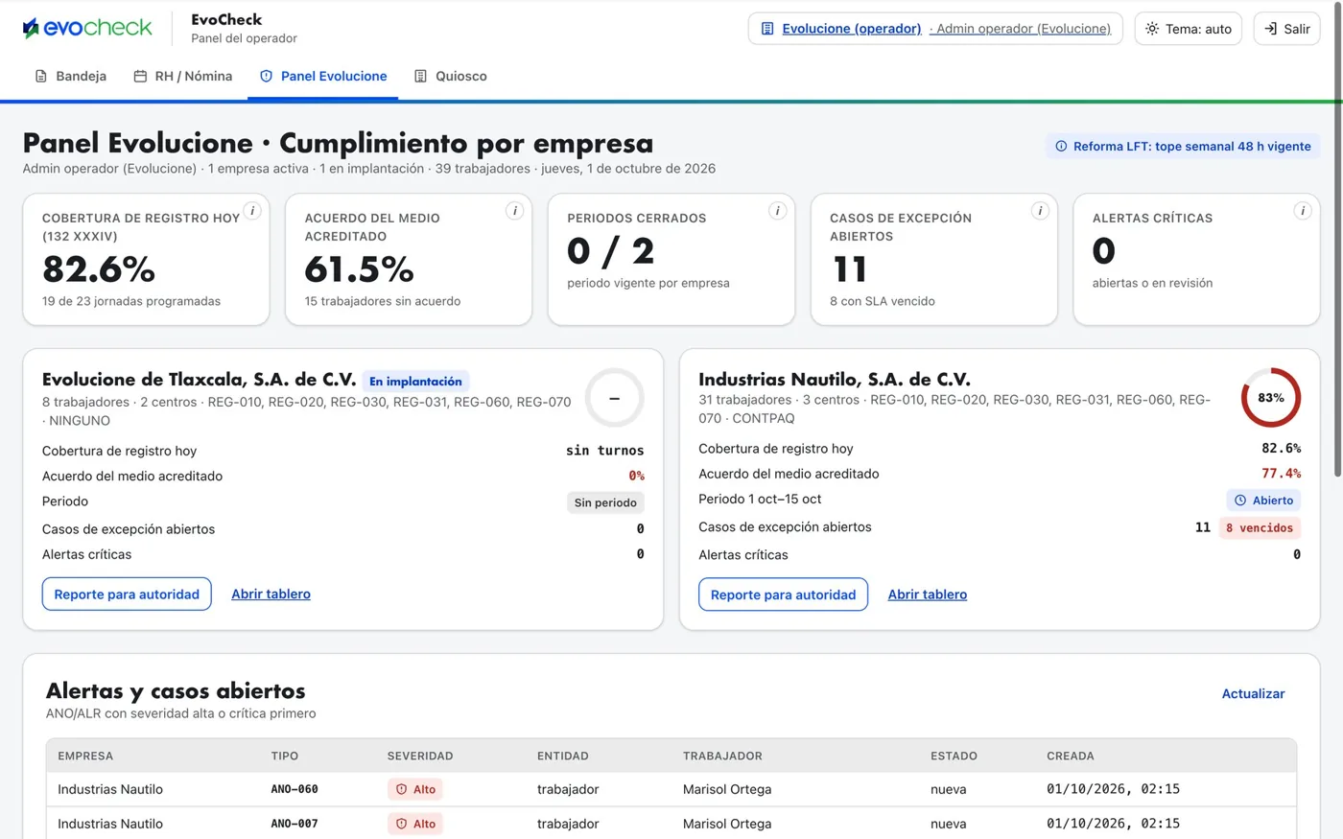Click the shield icon in ANO-007 Alto badge
Screen dimensions: 1343x839
tap(402, 824)
